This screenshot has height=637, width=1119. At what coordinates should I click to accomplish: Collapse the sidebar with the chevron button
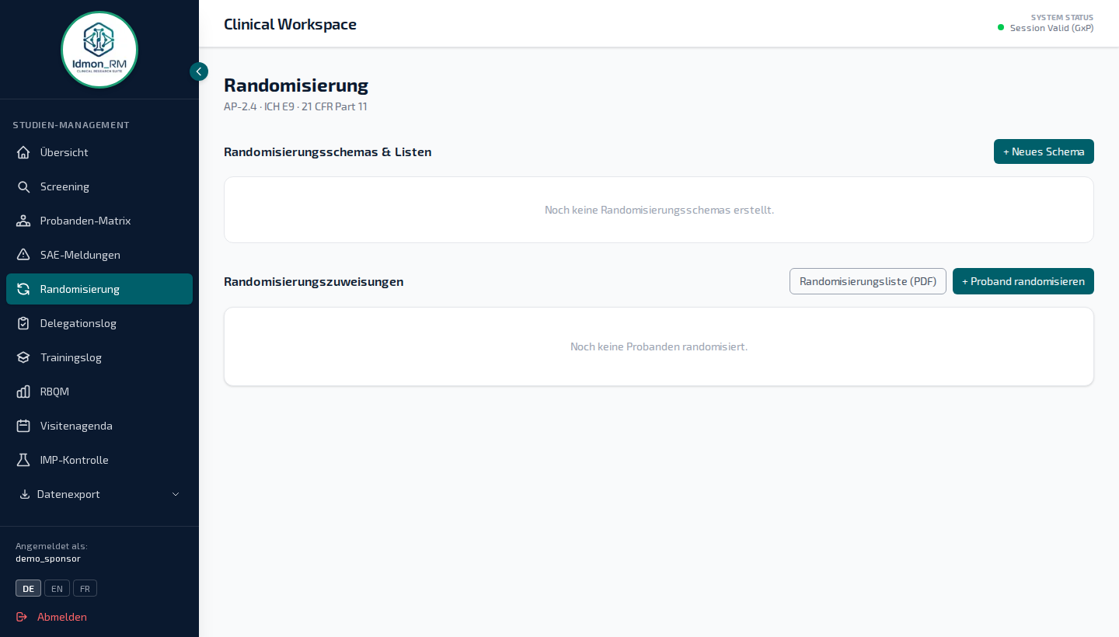click(199, 71)
